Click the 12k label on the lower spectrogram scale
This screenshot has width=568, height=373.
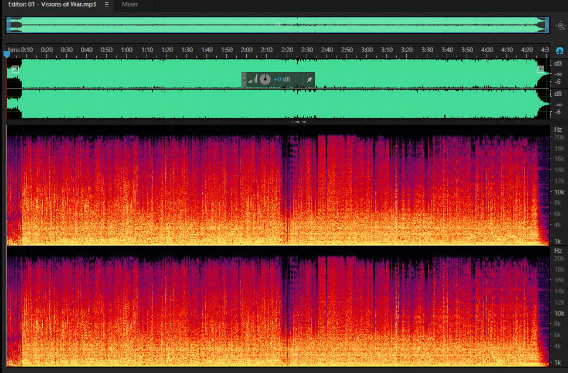[559, 302]
